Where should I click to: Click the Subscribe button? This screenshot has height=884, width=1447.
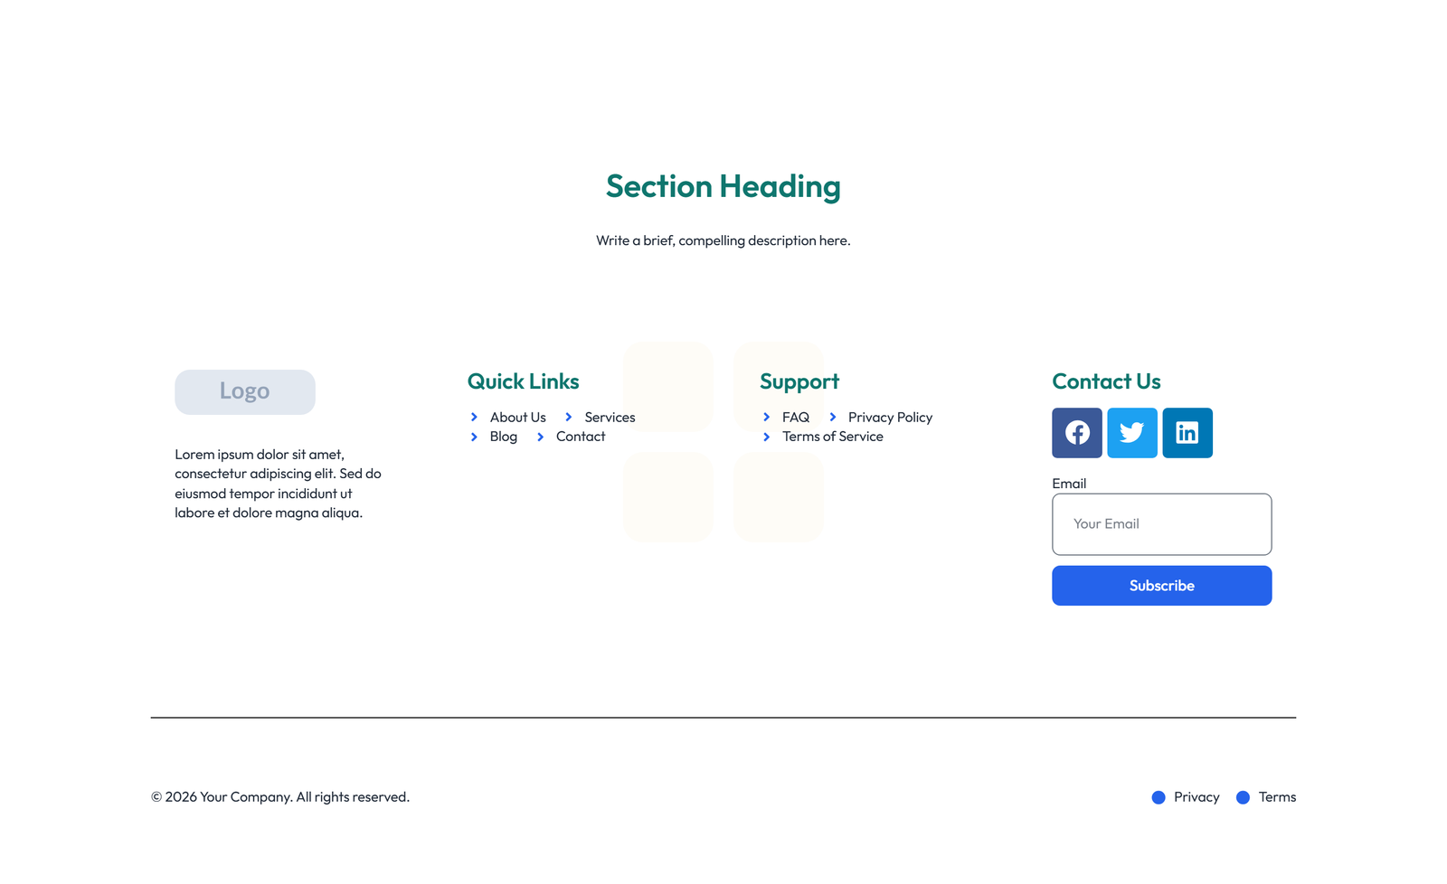1161,586
